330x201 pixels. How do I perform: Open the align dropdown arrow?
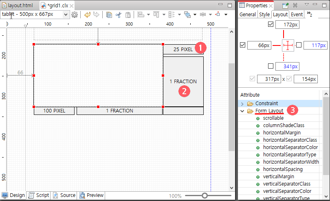point(148,15)
